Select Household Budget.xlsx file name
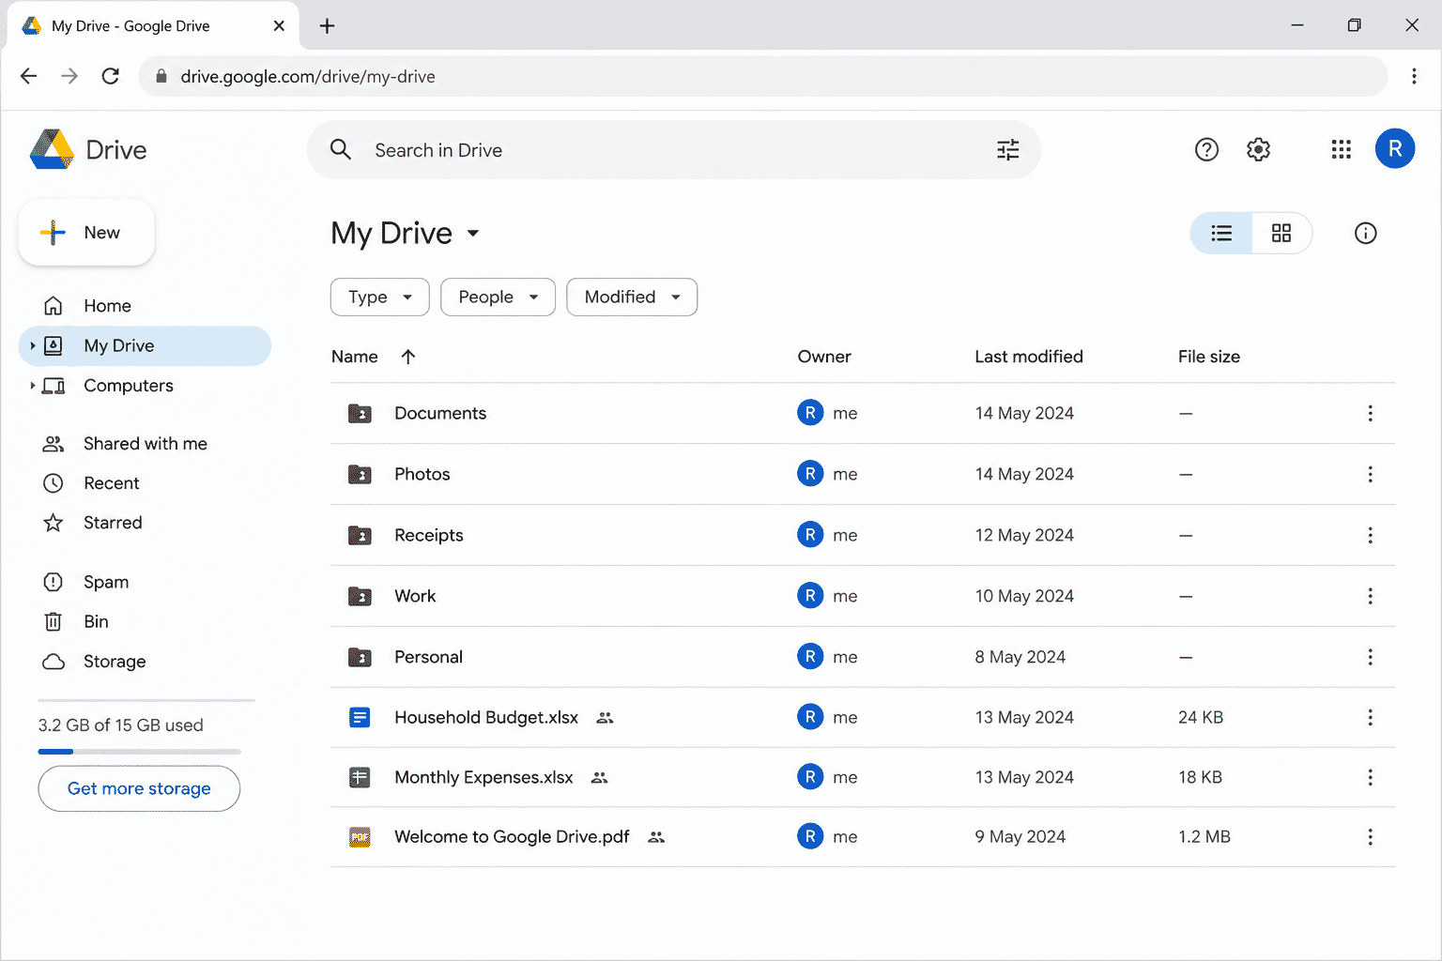1442x961 pixels. (x=486, y=717)
